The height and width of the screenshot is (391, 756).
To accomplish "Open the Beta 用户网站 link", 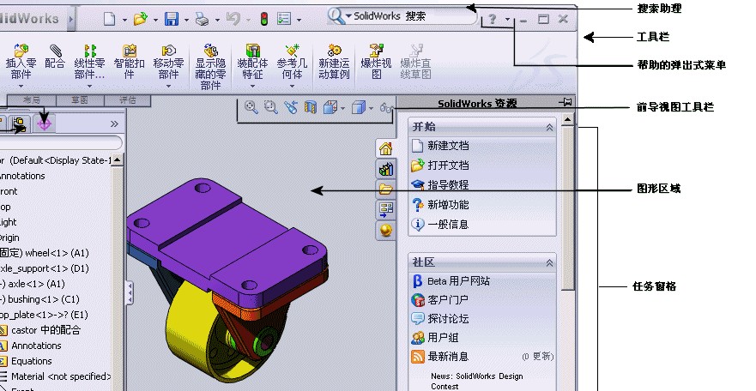I will (x=458, y=280).
